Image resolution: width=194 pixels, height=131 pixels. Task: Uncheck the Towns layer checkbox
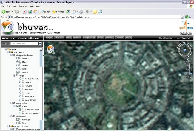coord(18,72)
